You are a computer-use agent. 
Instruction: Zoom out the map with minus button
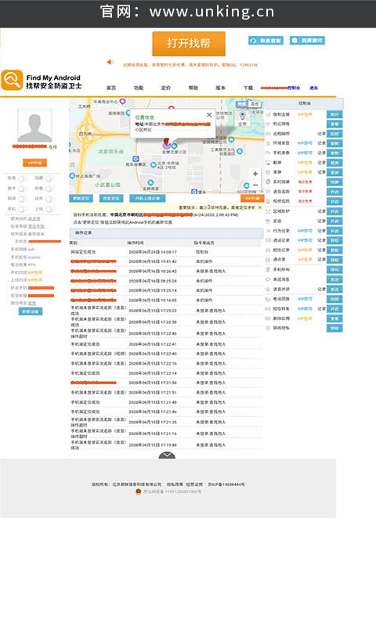pos(255,185)
